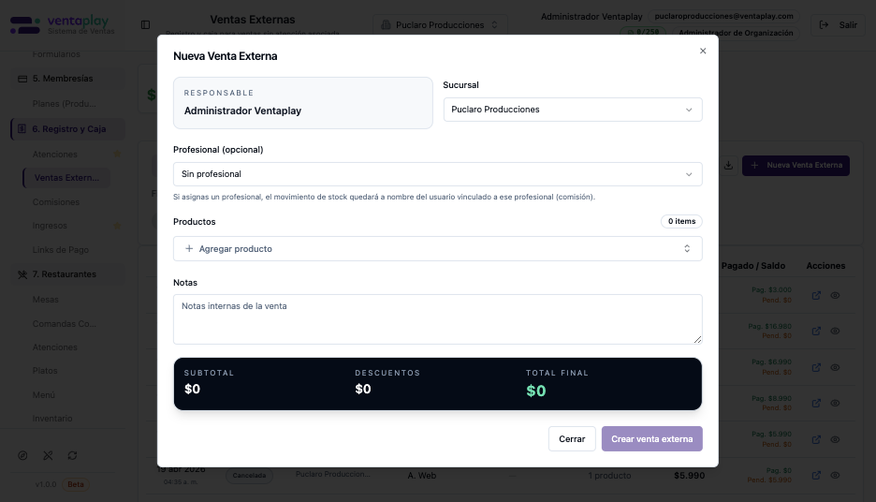Click the building icon in organization switcher
This screenshot has height=502, width=876.
[x=386, y=25]
